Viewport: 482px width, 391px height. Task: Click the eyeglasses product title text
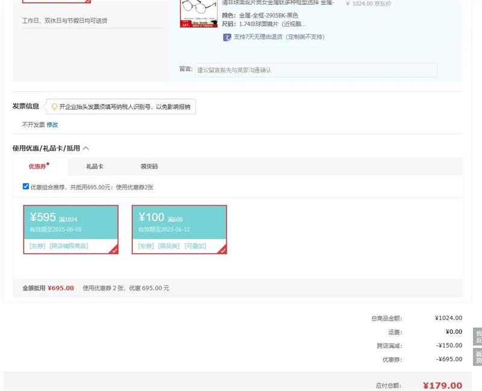click(277, 3)
